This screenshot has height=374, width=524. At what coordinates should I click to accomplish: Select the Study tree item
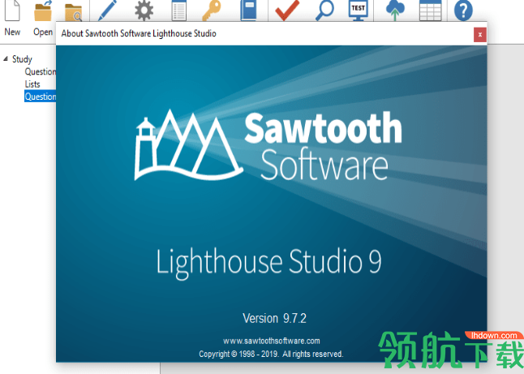pyautogui.click(x=22, y=59)
